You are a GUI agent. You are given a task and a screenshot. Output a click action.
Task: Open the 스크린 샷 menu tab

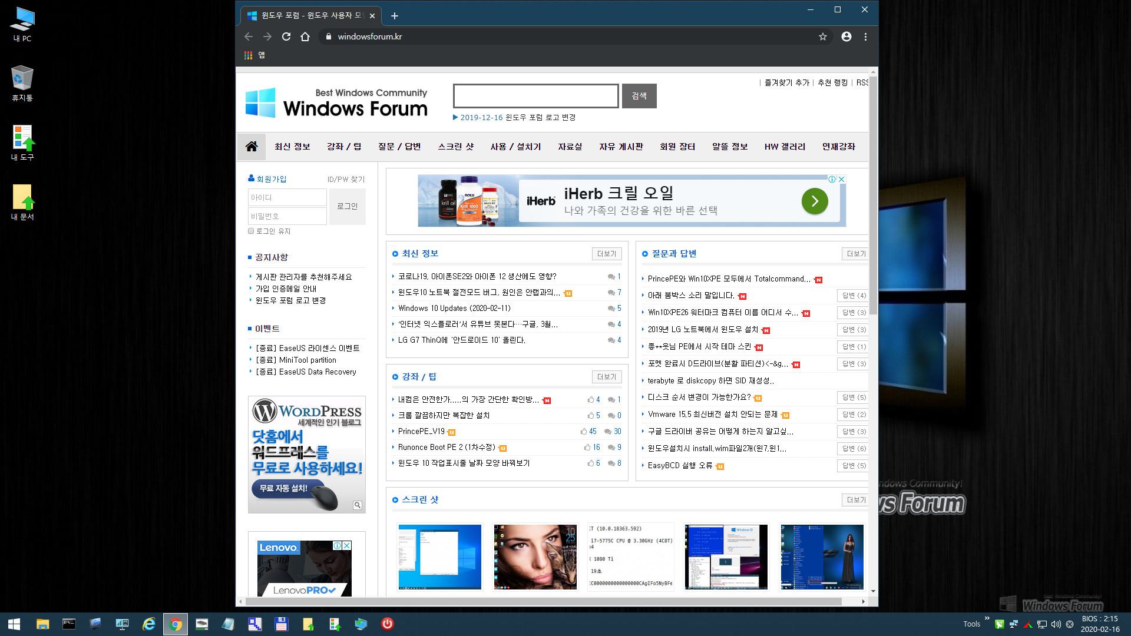point(456,147)
